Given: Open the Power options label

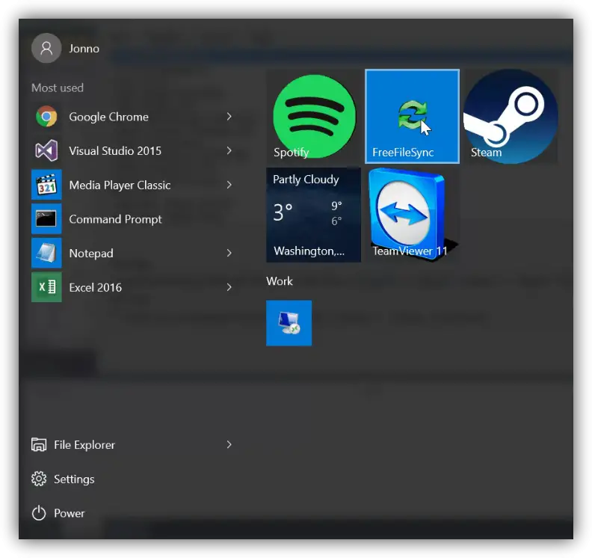Looking at the screenshot, I should point(69,513).
